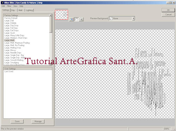Open the View menu
176x131 pixels.
15,6
